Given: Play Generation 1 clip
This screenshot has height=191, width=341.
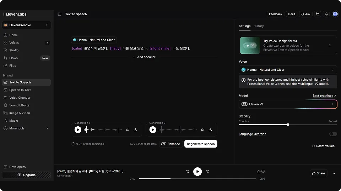Looking at the screenshot, I should (x=78, y=130).
